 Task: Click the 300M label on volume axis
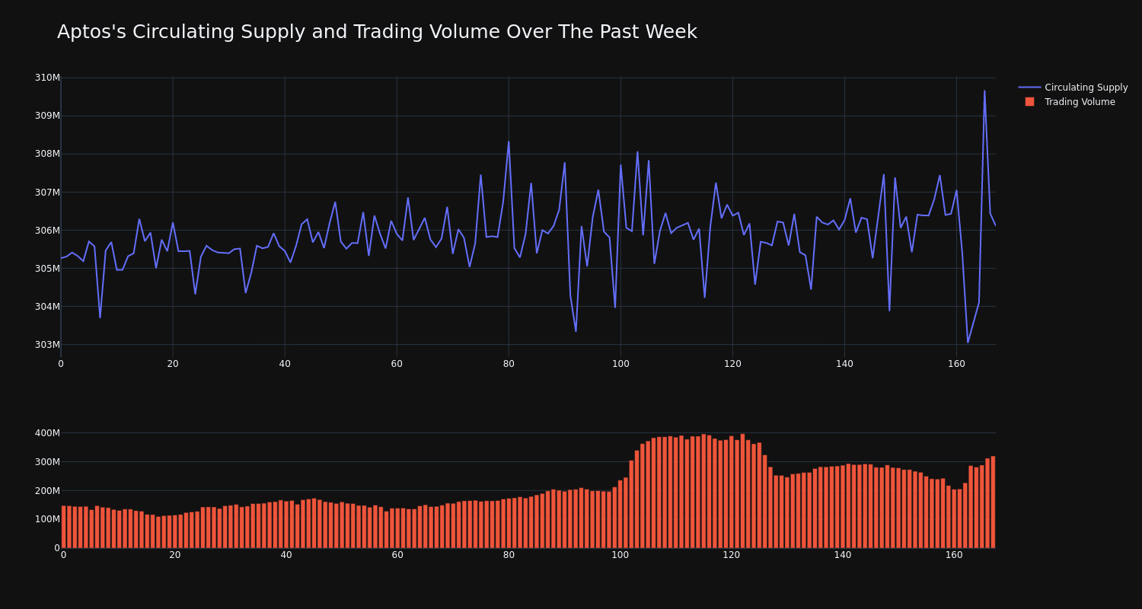(x=47, y=462)
